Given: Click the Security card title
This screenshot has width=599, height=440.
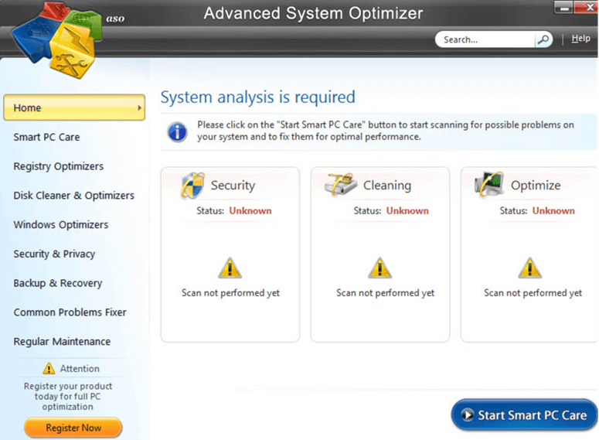Looking at the screenshot, I should click(x=233, y=186).
